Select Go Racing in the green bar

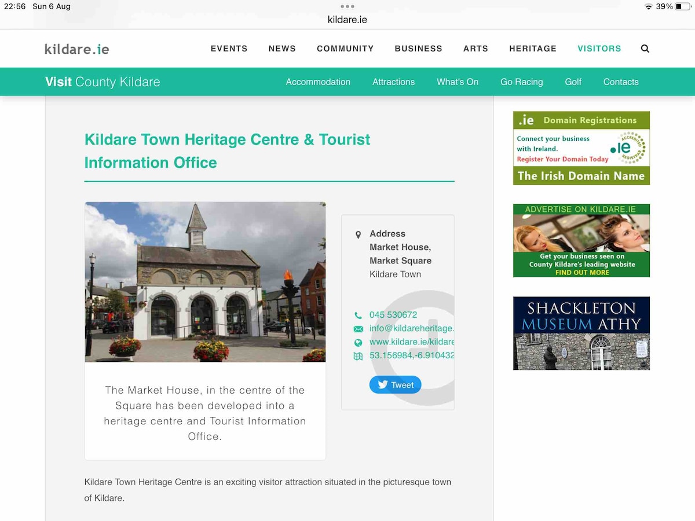pyautogui.click(x=521, y=82)
